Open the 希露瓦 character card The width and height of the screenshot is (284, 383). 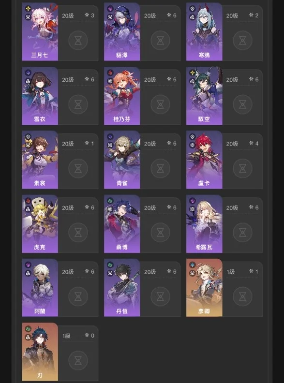point(204,224)
